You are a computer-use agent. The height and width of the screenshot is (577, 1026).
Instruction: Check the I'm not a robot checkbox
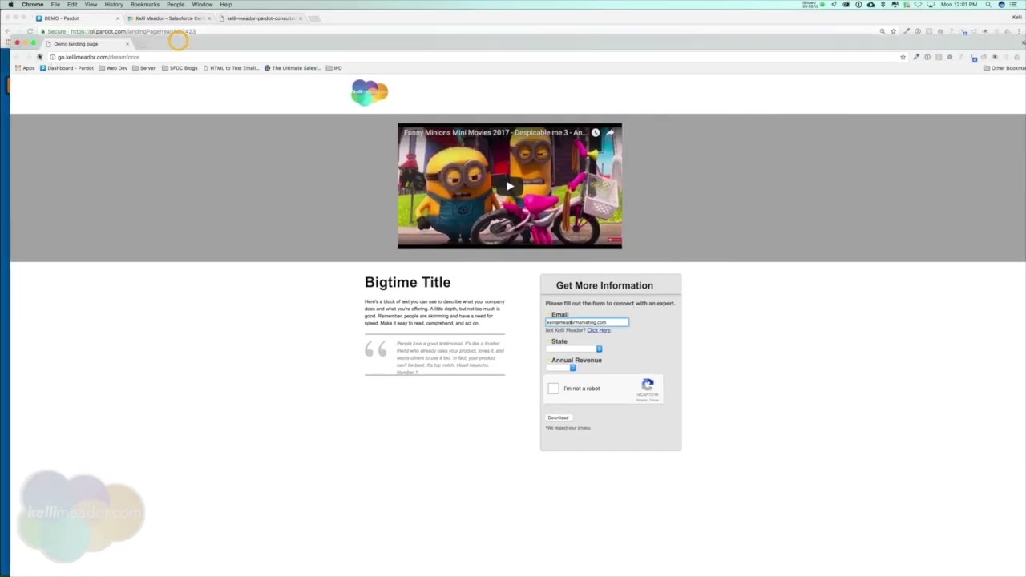(x=553, y=389)
